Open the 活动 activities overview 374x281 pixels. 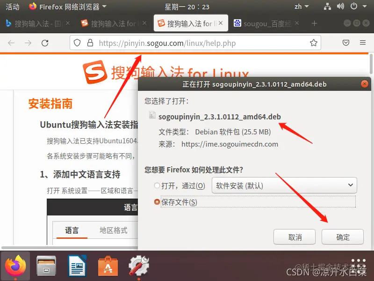pos(13,7)
